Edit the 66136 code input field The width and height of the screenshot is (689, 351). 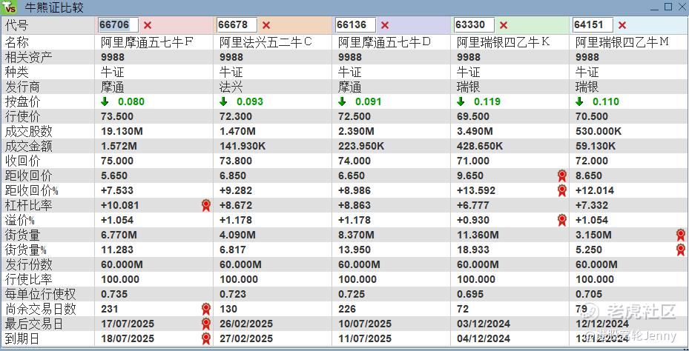click(355, 25)
